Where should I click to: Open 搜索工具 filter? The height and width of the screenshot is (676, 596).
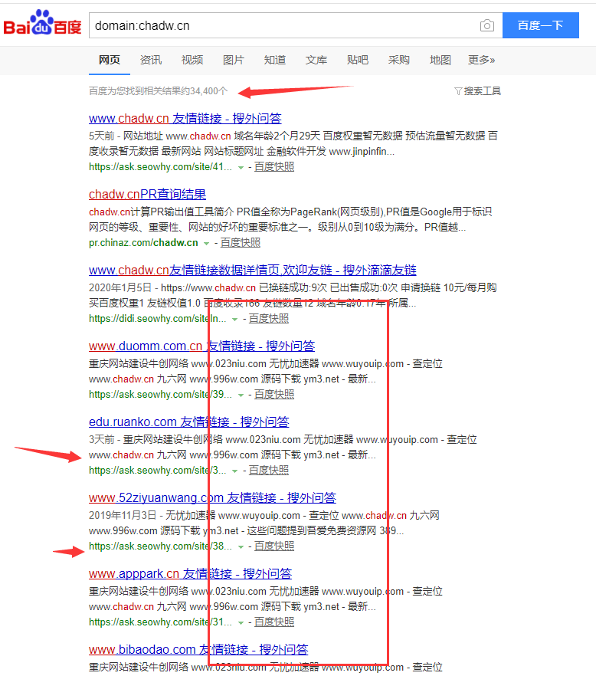pos(477,91)
